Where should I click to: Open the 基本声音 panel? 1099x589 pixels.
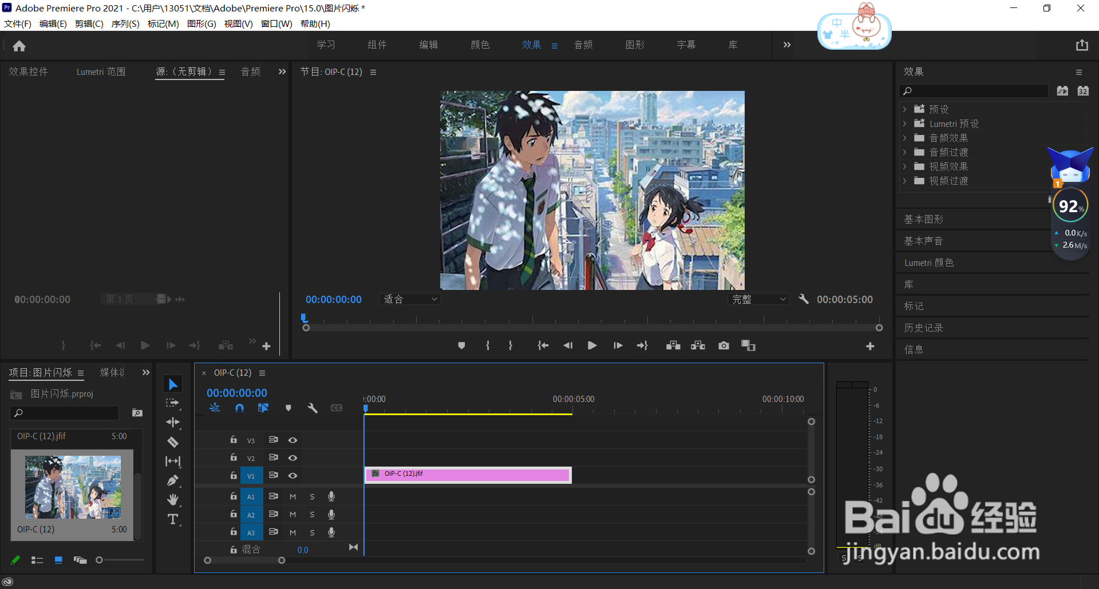923,241
